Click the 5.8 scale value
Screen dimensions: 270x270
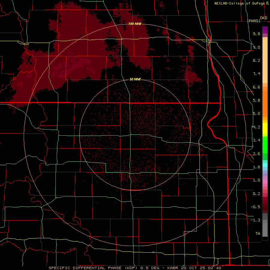[x=256, y=100]
